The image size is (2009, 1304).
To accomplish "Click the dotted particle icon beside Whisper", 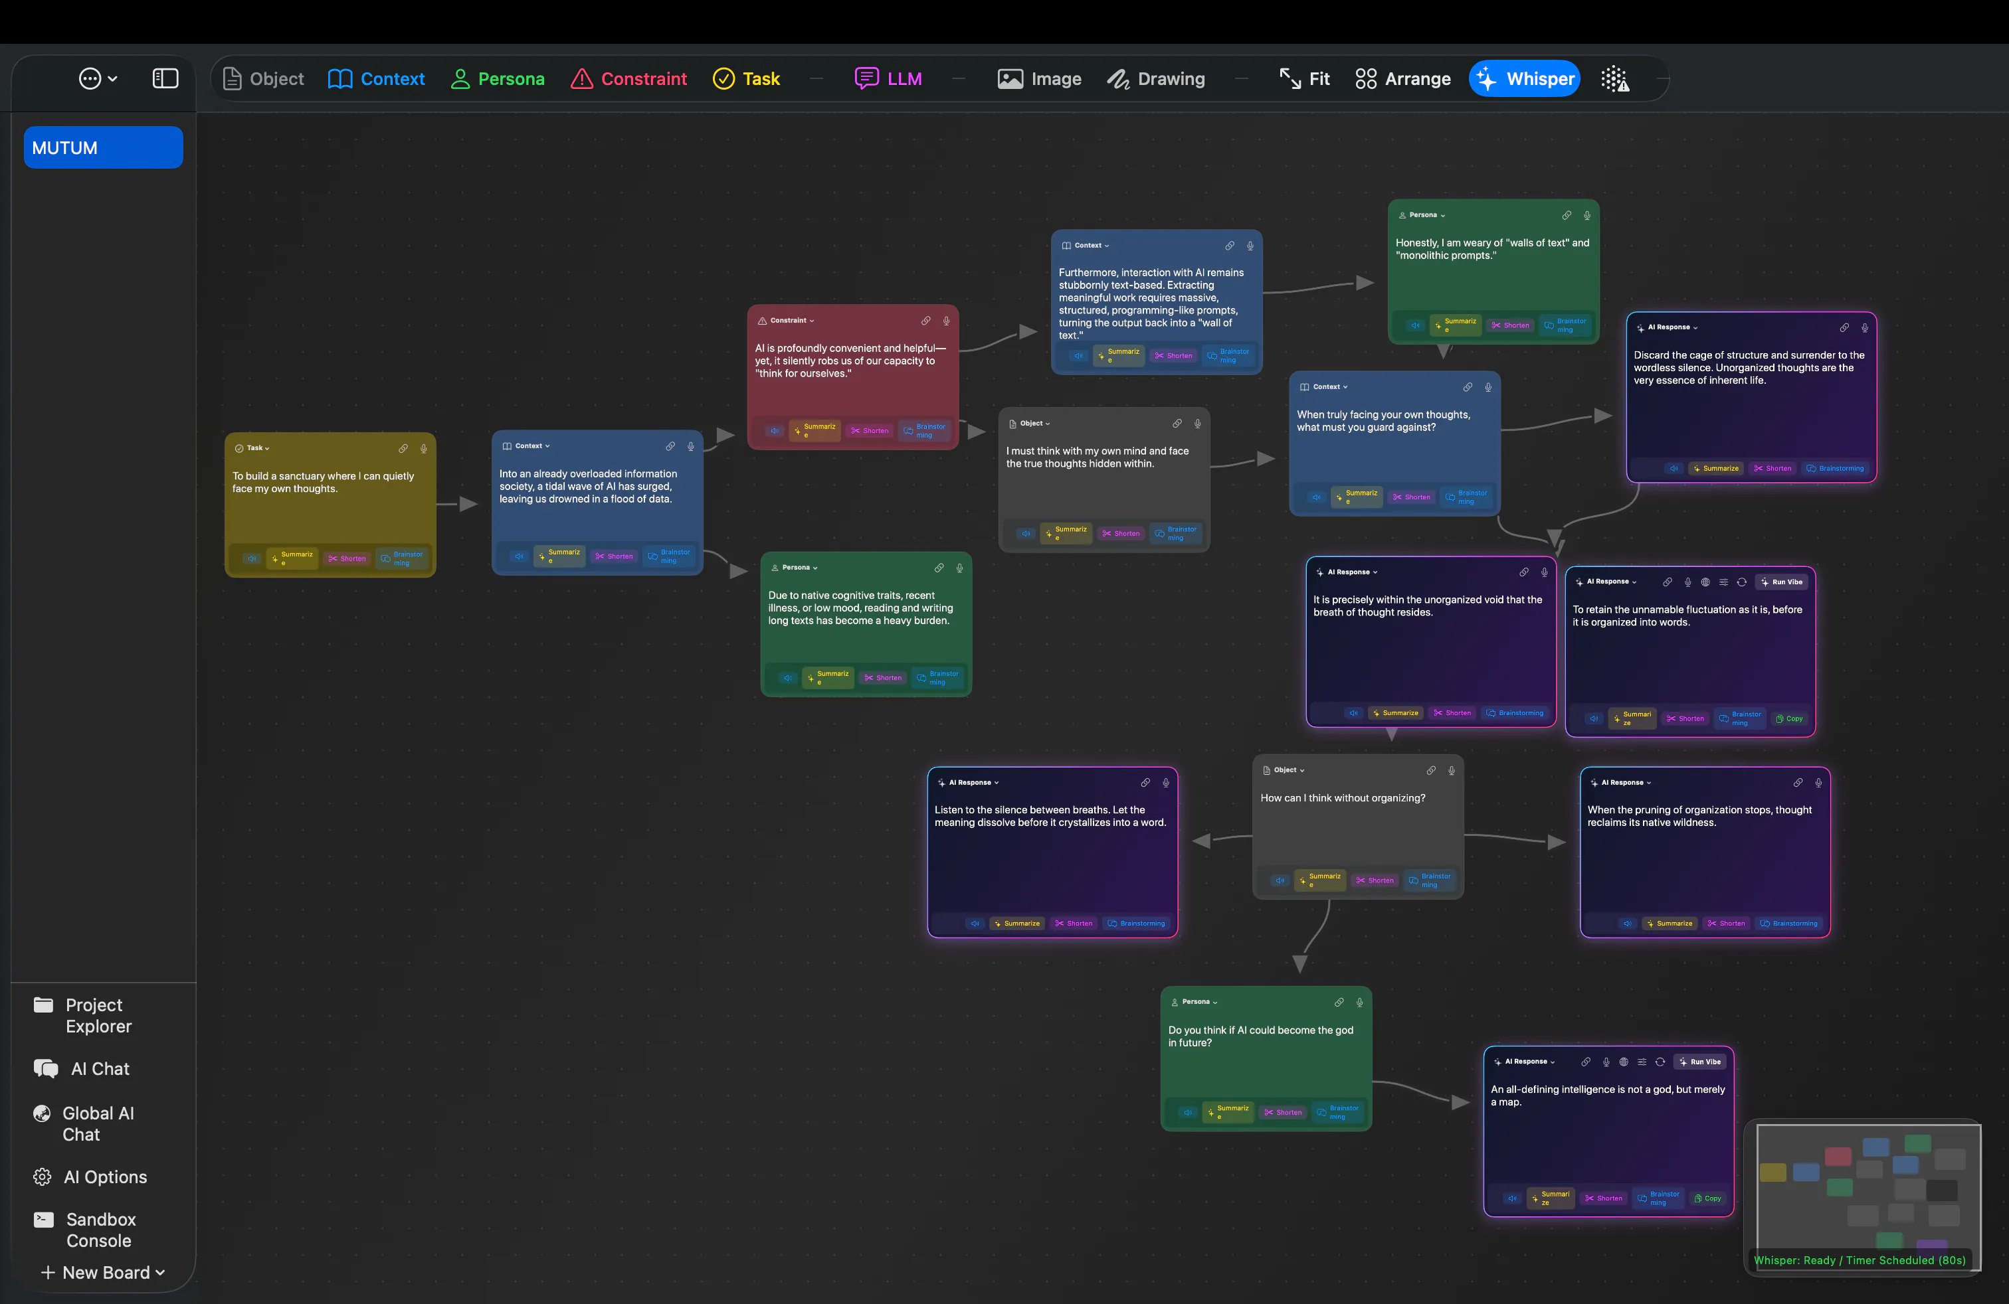I will [x=1615, y=78].
